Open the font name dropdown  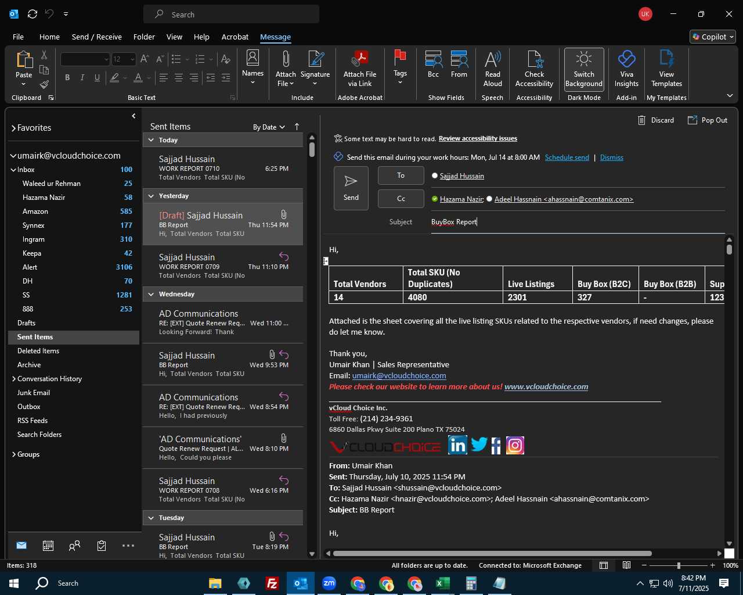[x=106, y=59]
